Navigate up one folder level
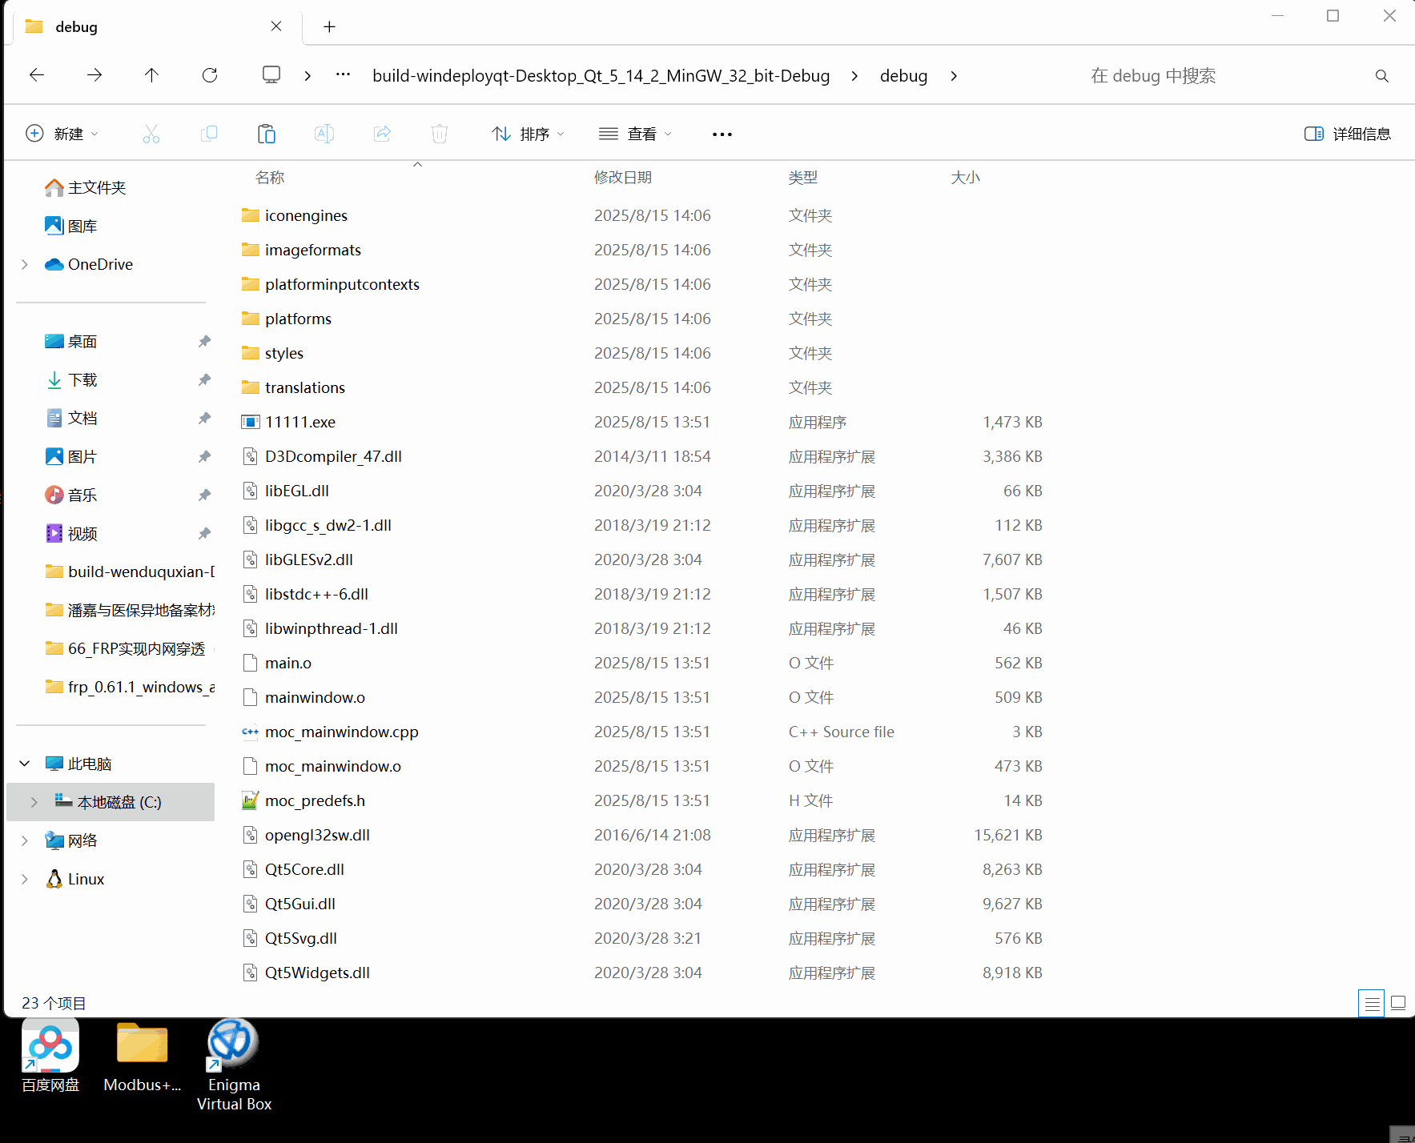 151,75
